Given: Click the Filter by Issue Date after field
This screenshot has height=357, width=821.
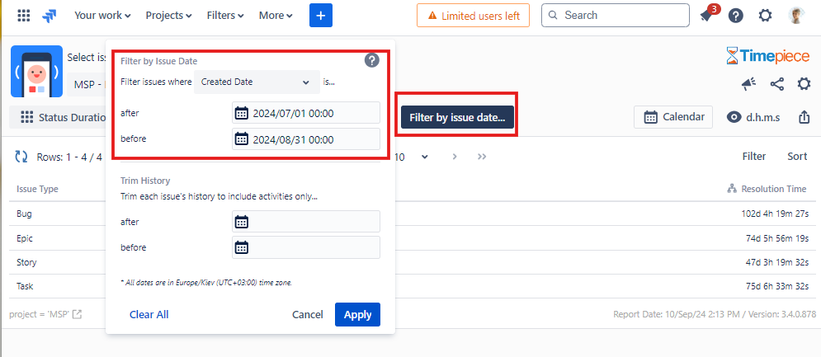Looking at the screenshot, I should [306, 113].
